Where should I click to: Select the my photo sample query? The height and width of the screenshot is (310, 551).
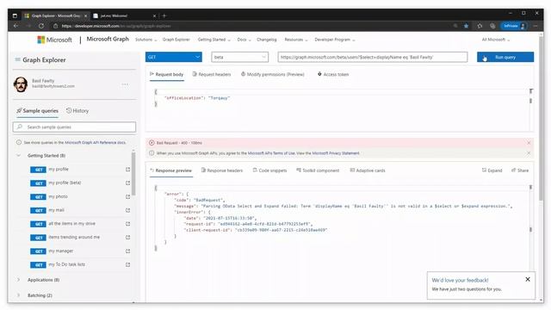click(x=58, y=196)
